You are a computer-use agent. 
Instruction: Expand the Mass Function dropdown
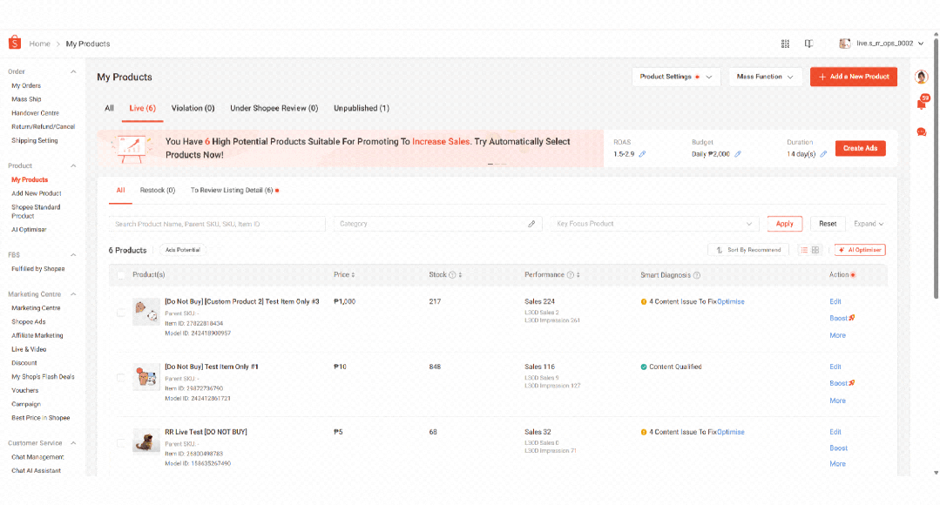click(x=764, y=77)
